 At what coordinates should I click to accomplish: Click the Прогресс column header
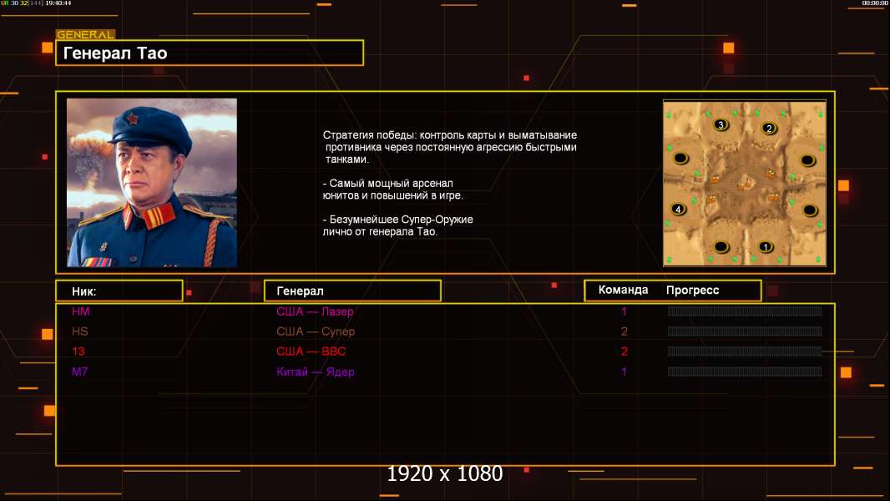pyautogui.click(x=692, y=290)
